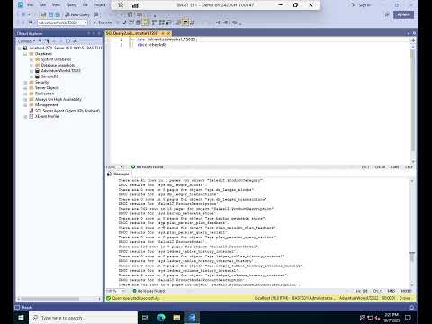Expand the System Databases folder
This screenshot has height=324, width=432.
(31, 59)
